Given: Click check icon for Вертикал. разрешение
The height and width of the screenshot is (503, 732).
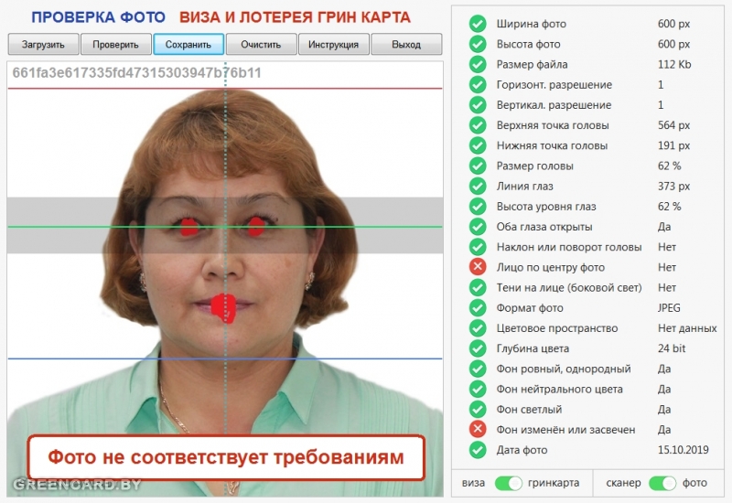Looking at the screenshot, I should (478, 105).
